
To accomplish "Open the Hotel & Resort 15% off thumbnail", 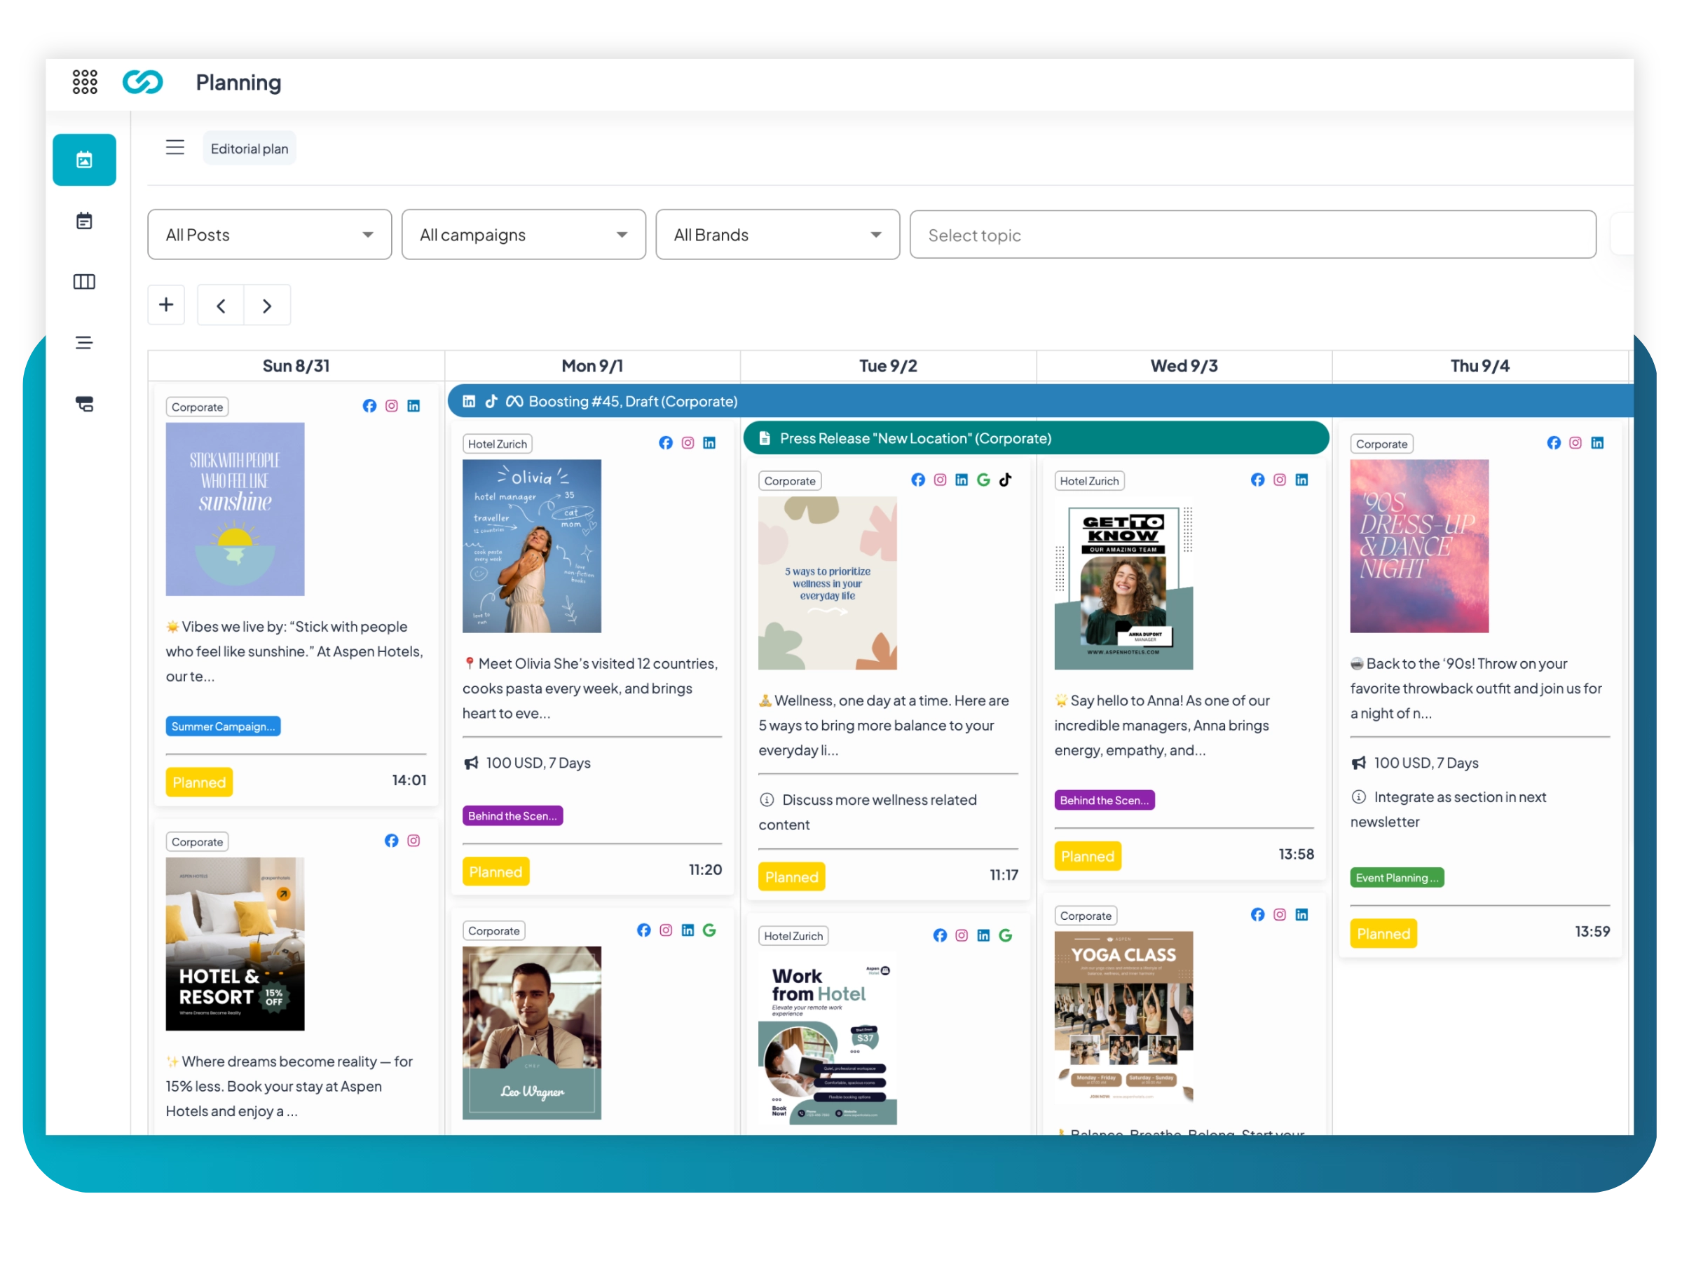I will [x=235, y=943].
